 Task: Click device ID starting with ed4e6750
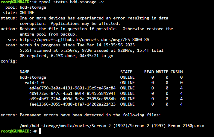coord(72,88)
